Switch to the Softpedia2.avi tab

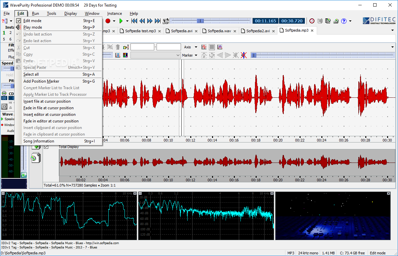coord(258,31)
